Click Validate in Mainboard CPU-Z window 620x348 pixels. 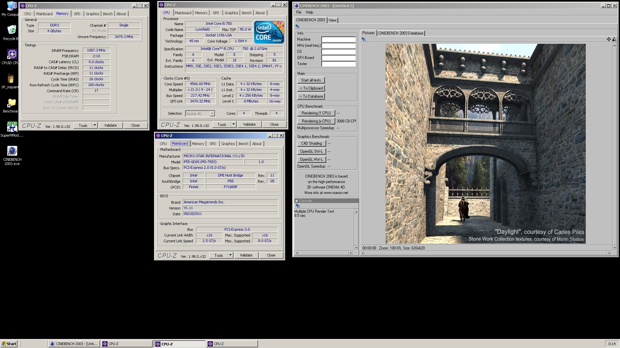click(x=246, y=255)
